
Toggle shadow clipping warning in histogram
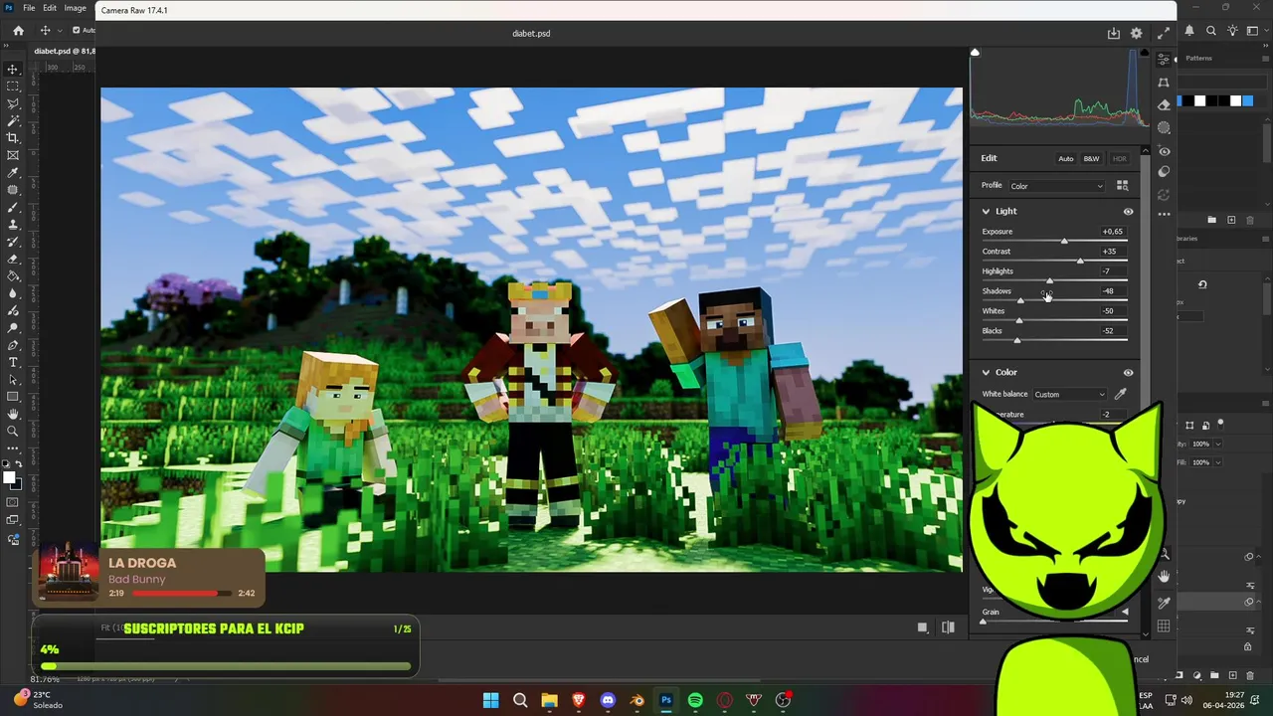pos(975,53)
